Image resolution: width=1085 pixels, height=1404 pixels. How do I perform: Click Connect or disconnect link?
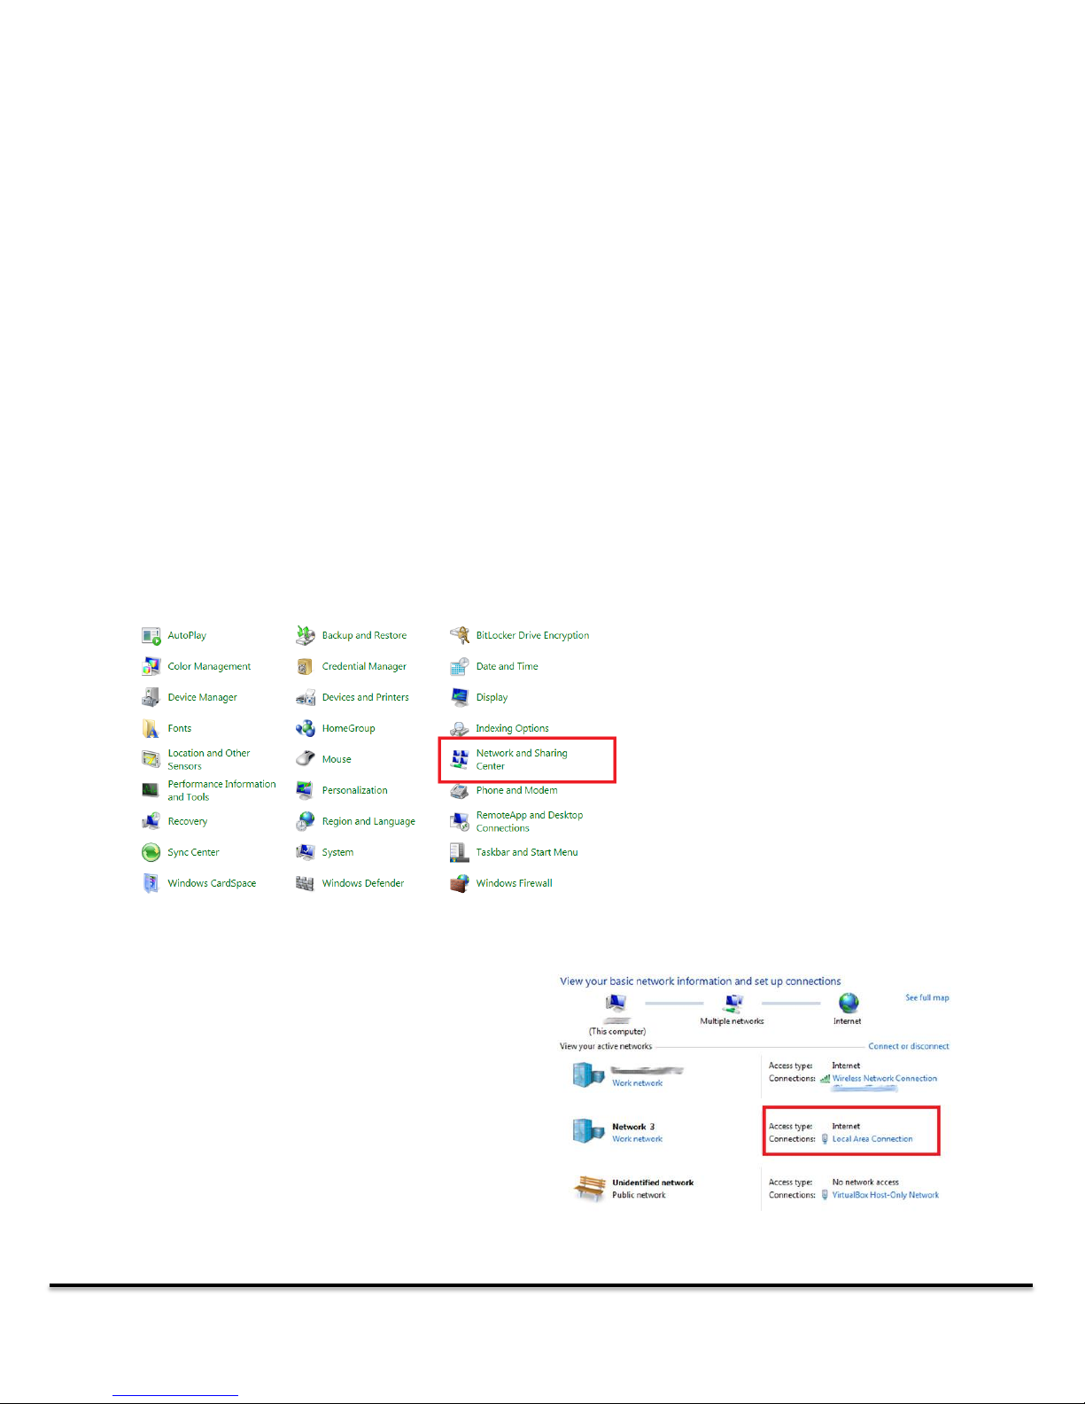click(x=908, y=1046)
